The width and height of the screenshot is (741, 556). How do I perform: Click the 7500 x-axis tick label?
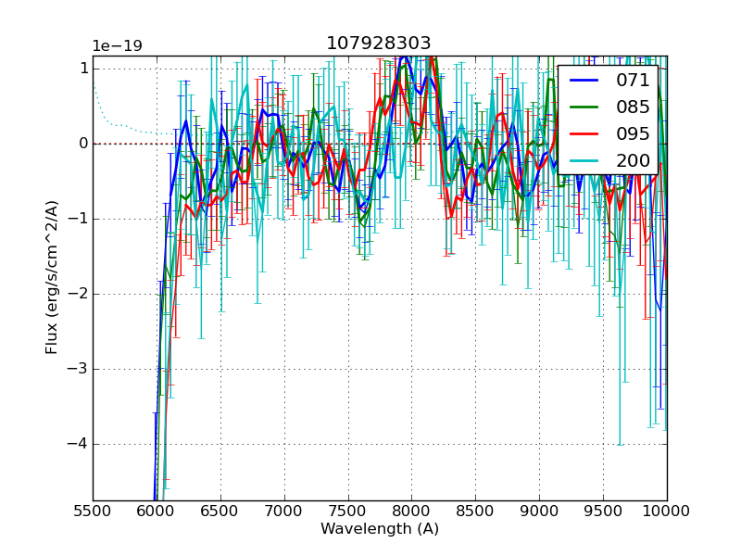click(x=347, y=511)
